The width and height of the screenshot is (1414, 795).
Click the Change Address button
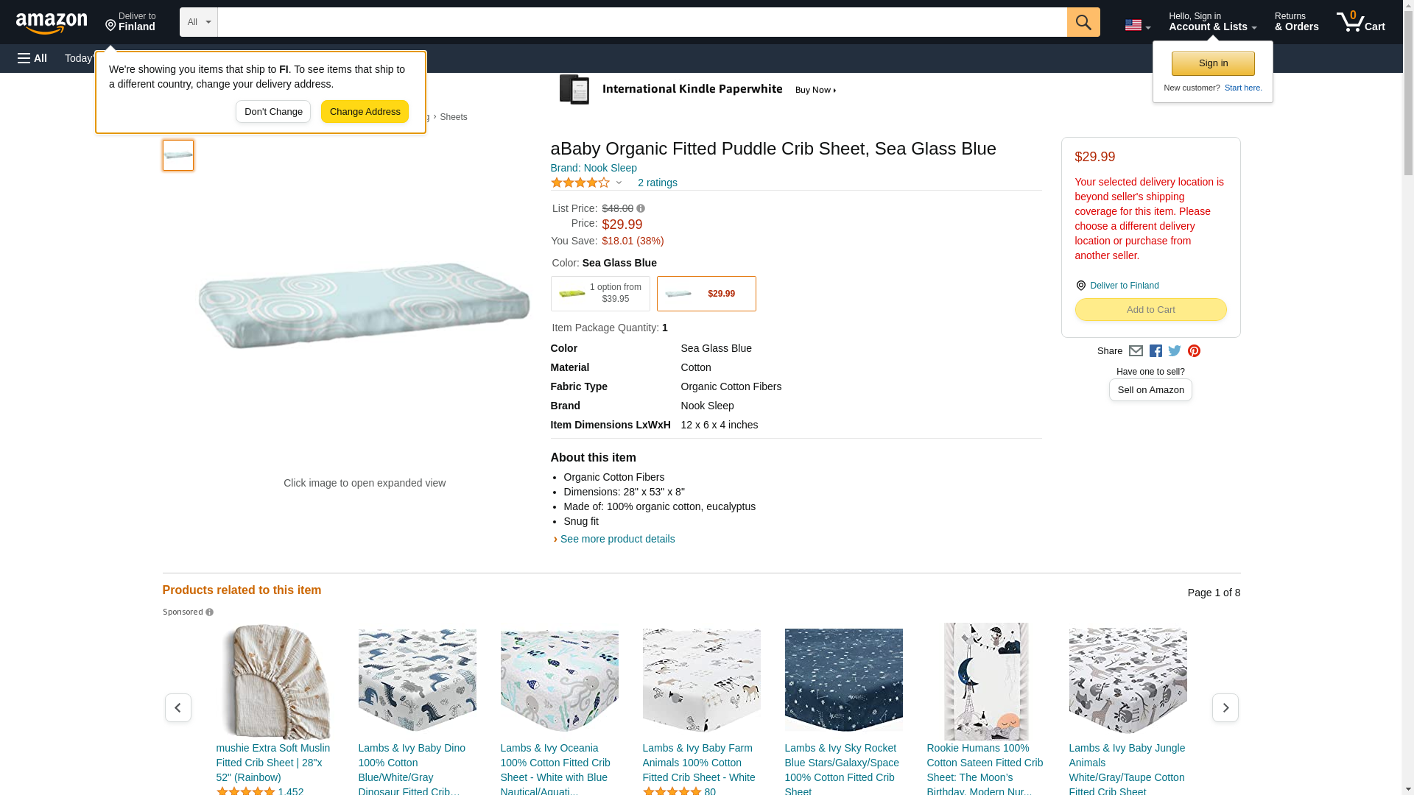pyautogui.click(x=365, y=112)
